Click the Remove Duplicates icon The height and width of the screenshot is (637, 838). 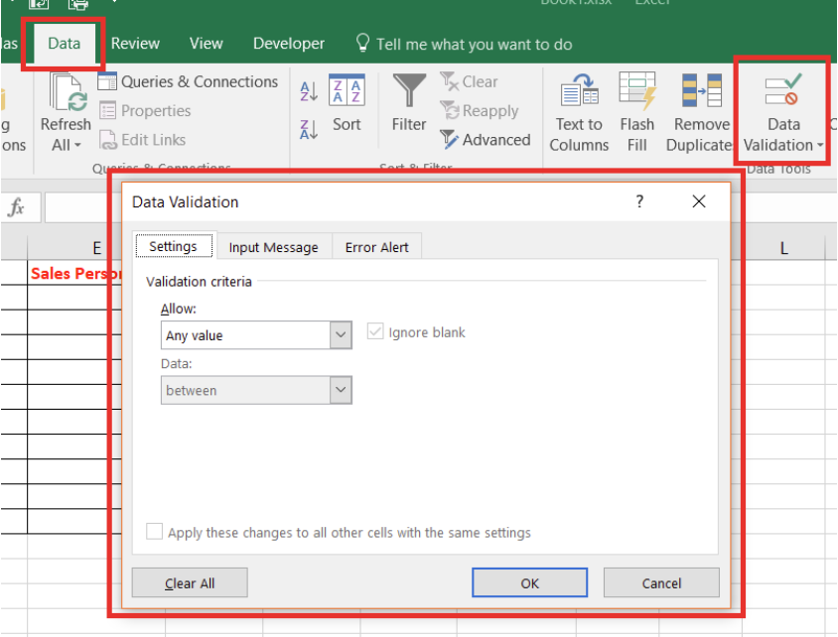pyautogui.click(x=701, y=92)
